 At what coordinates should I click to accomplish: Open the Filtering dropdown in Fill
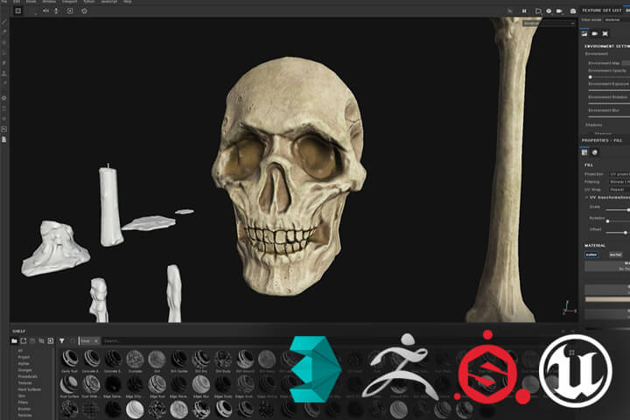click(619, 182)
